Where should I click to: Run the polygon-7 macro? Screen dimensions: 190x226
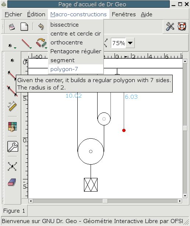tap(76, 69)
